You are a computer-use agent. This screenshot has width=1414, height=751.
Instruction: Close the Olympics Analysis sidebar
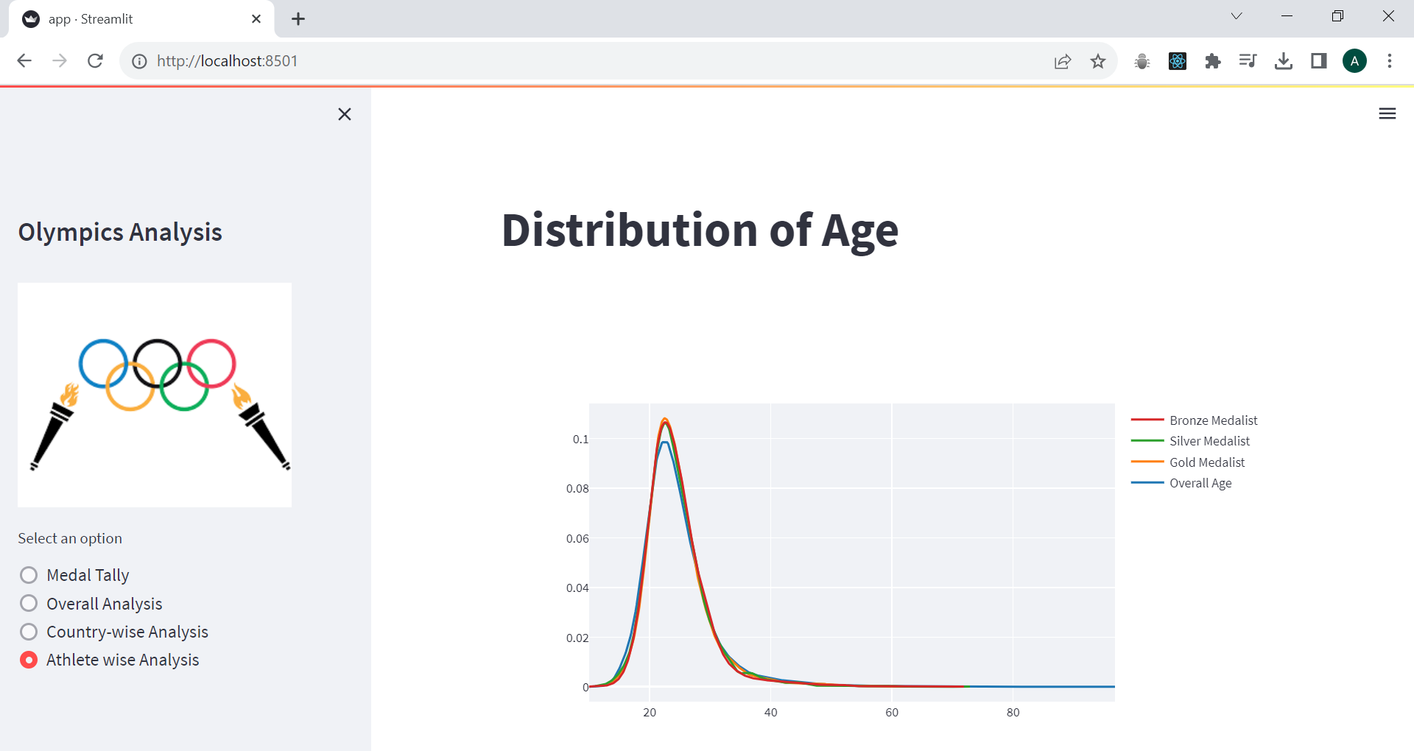[x=345, y=114]
